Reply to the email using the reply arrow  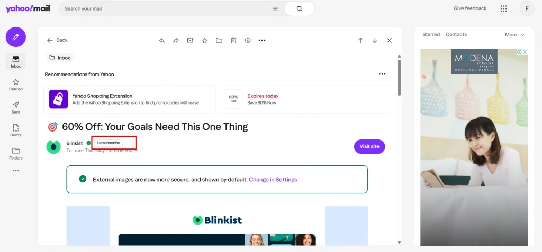click(162, 40)
